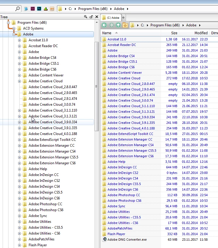Expand the Adobe Photoshop CS6 tree node

(x=19, y=210)
